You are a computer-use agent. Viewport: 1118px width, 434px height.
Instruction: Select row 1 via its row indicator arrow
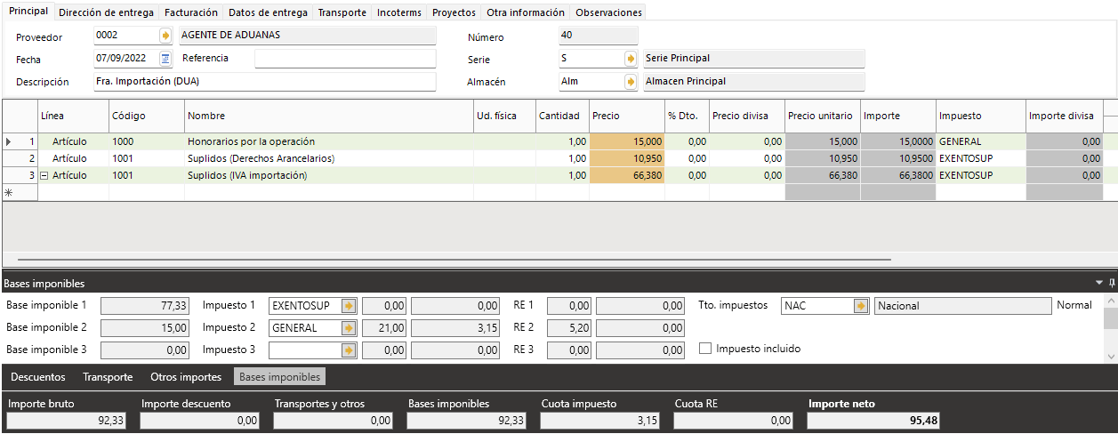pos(10,141)
